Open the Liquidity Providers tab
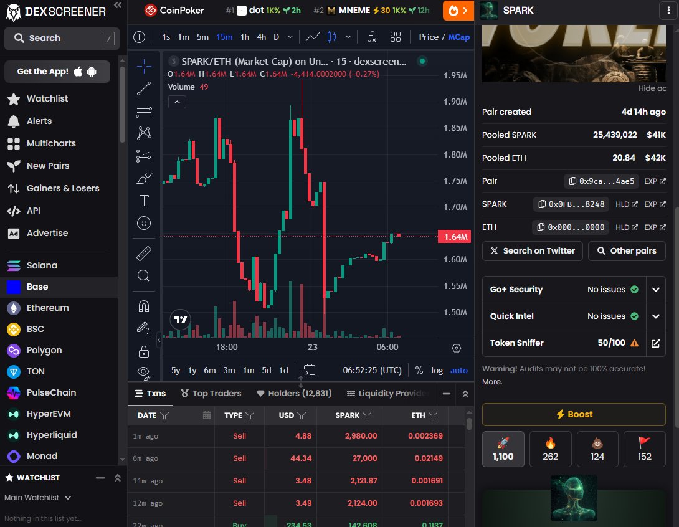 387,393
